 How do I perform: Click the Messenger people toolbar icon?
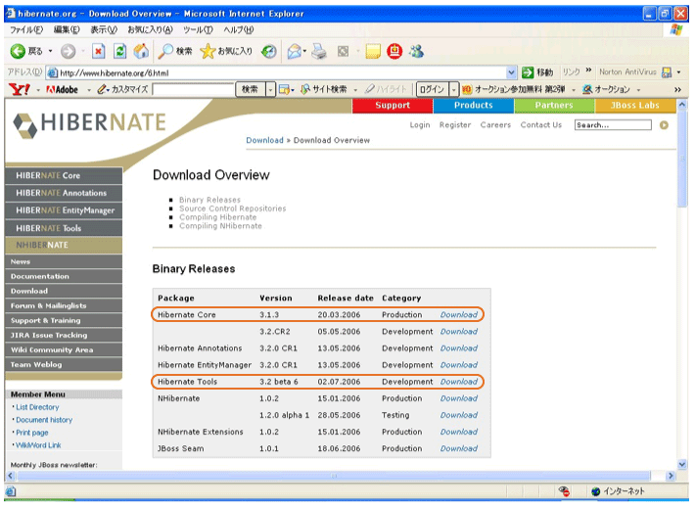point(416,52)
